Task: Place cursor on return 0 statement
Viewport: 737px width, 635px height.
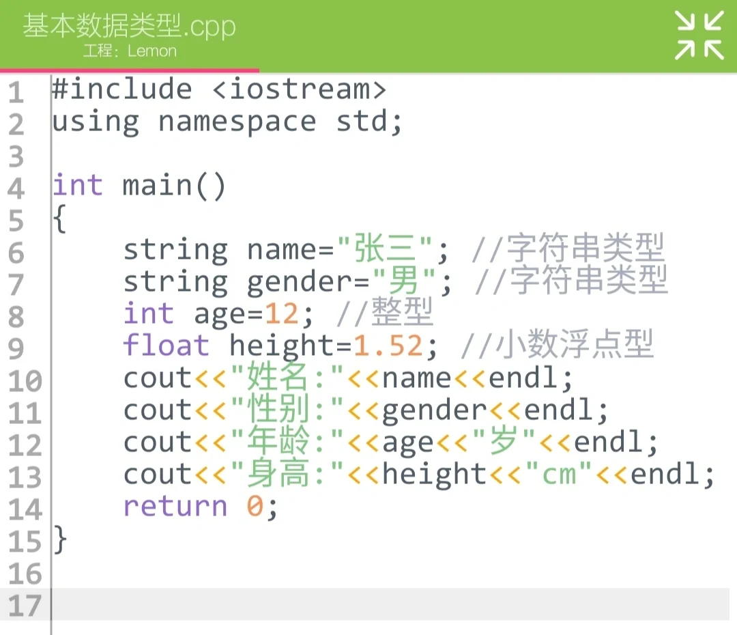Action: [198, 505]
